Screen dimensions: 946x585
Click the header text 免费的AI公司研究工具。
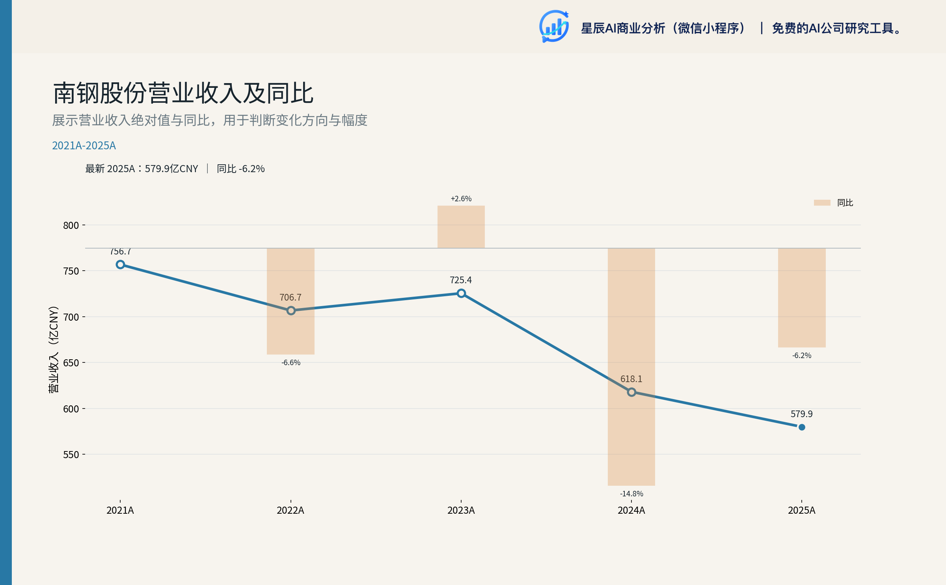point(836,28)
